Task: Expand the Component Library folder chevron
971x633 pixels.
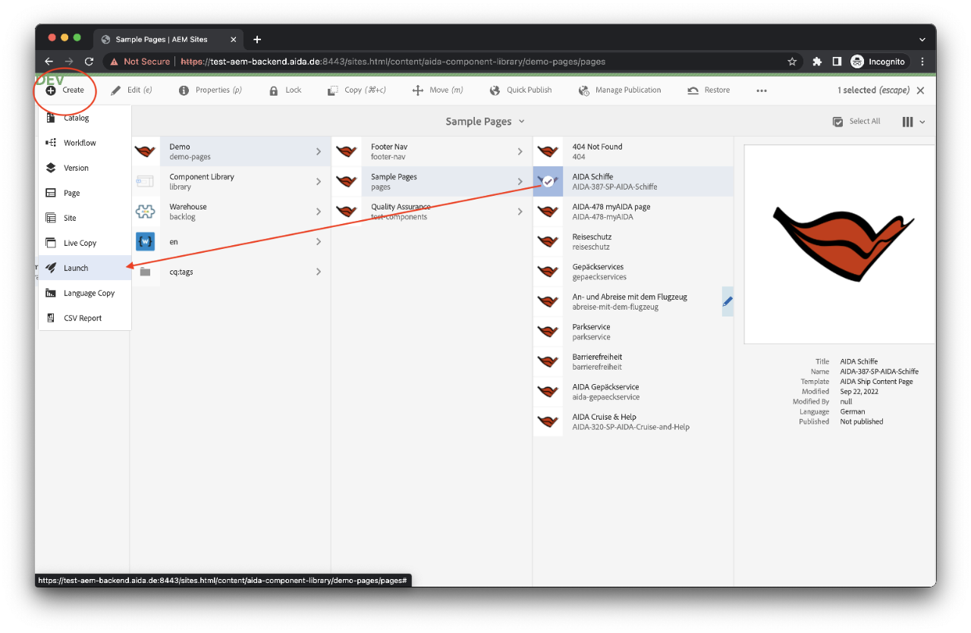Action: (x=319, y=181)
